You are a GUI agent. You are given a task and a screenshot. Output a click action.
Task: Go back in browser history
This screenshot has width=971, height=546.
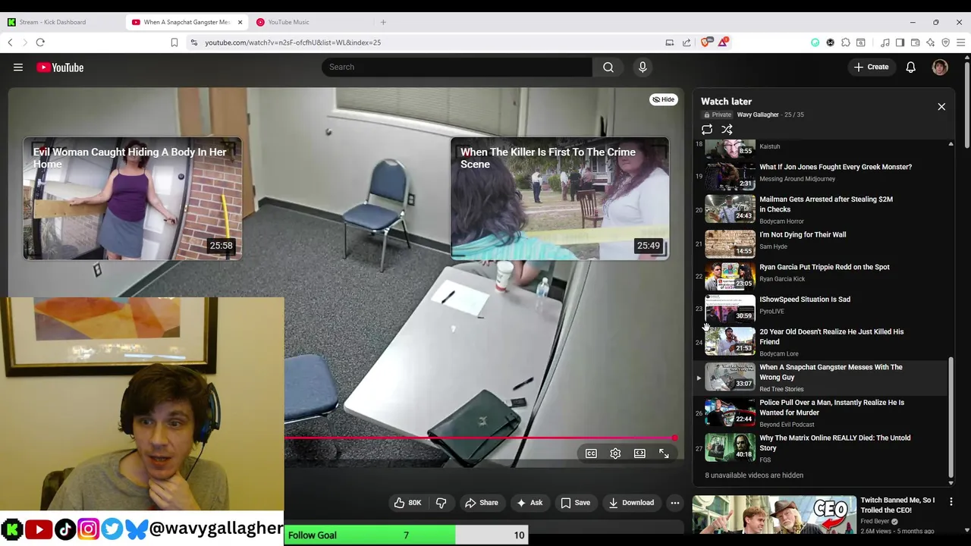coord(11,42)
